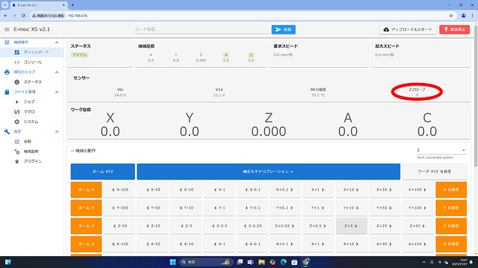Click the Home XYZ button

tap(103, 171)
